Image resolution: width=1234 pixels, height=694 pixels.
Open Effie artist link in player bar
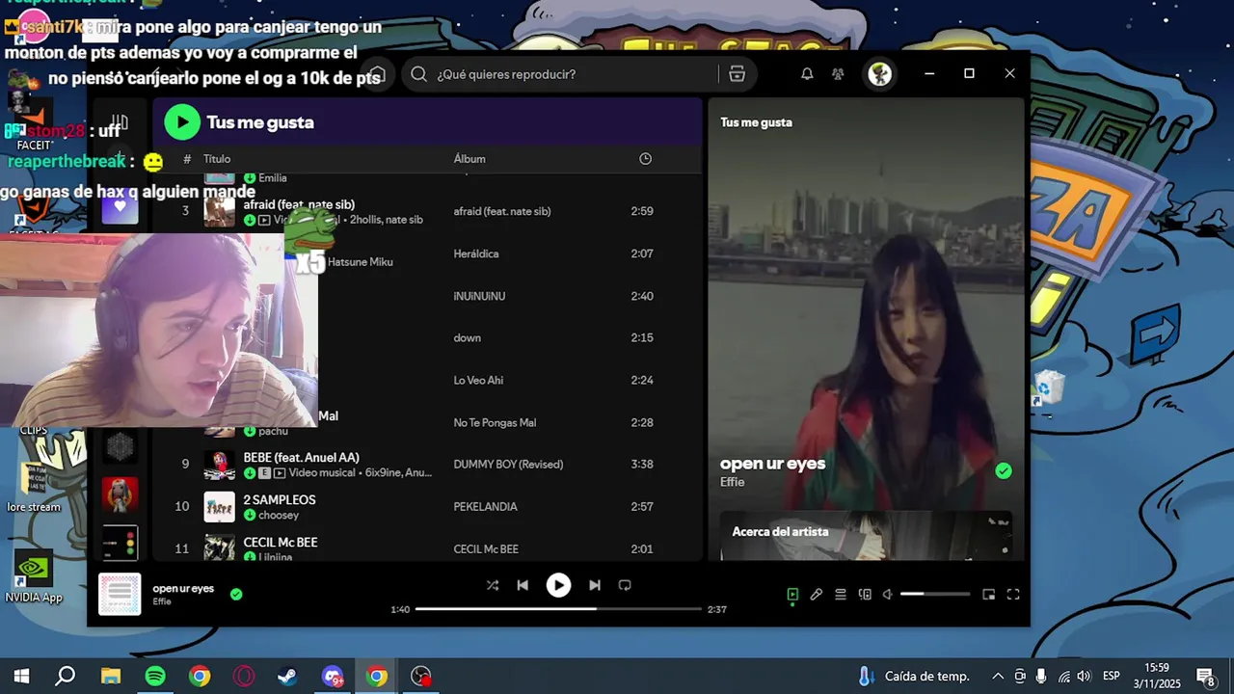(x=162, y=601)
